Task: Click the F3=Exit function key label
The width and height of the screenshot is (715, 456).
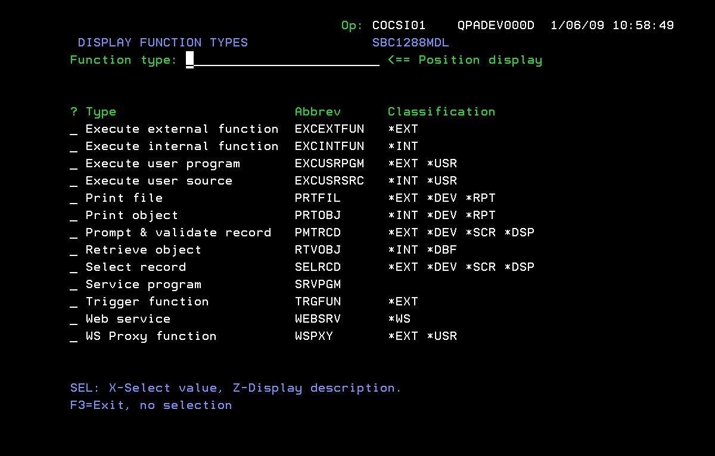Action: (x=97, y=405)
